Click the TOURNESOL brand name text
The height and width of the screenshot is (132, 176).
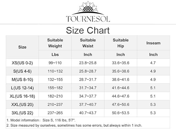tap(88, 19)
